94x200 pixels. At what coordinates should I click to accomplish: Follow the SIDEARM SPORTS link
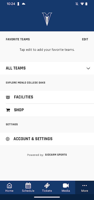click(56, 155)
